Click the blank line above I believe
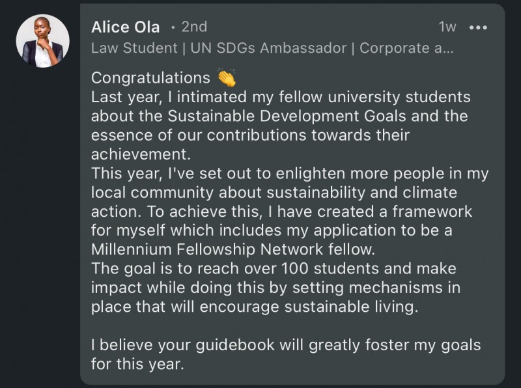 (286, 326)
